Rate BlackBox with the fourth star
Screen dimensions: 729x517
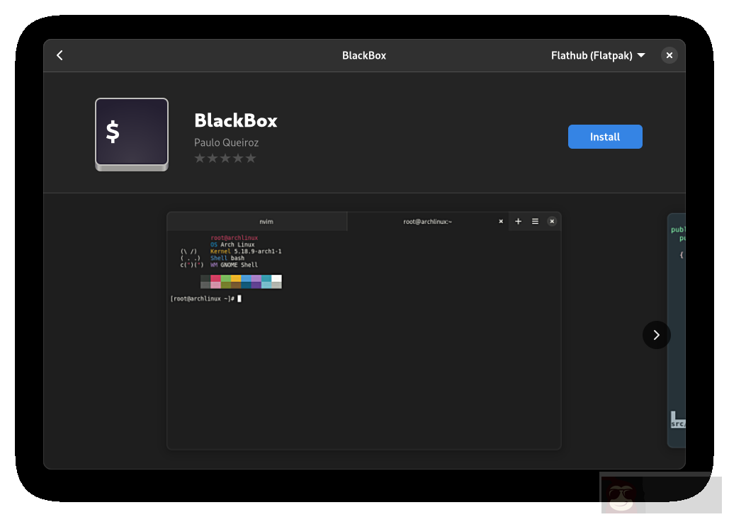pos(237,158)
